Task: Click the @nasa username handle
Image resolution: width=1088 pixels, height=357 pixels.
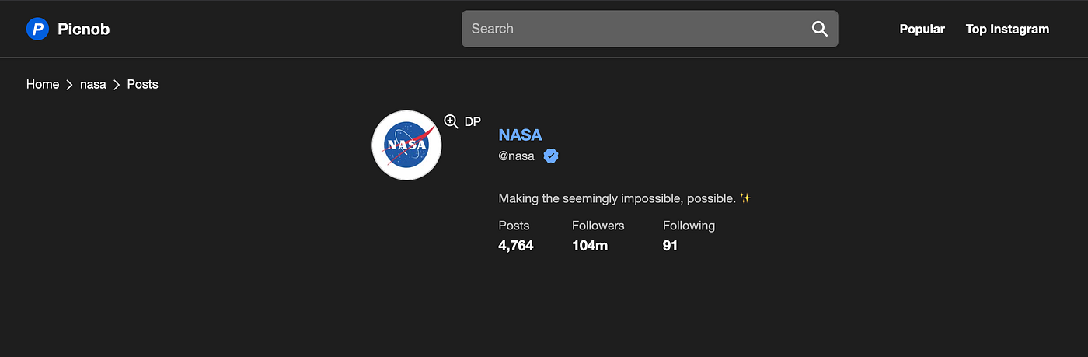Action: tap(517, 156)
